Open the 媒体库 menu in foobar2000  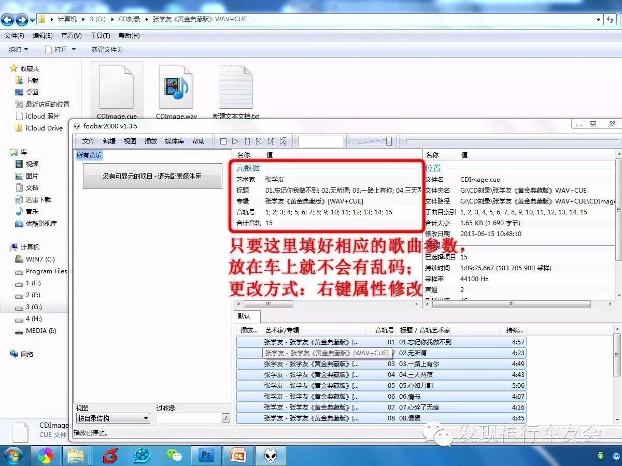pyautogui.click(x=175, y=141)
